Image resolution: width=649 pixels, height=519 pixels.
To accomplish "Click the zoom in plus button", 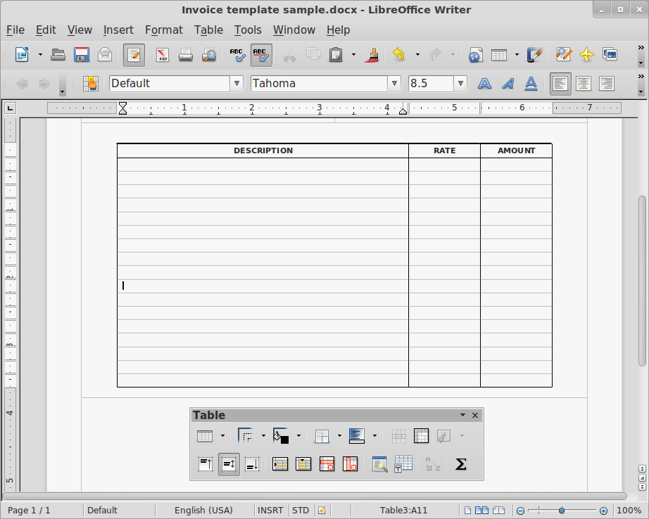I will tap(603, 511).
